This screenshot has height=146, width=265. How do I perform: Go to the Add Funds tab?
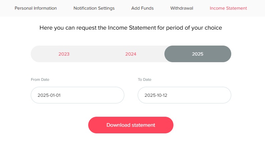tap(142, 8)
